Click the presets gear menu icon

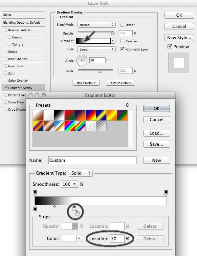click(128, 105)
